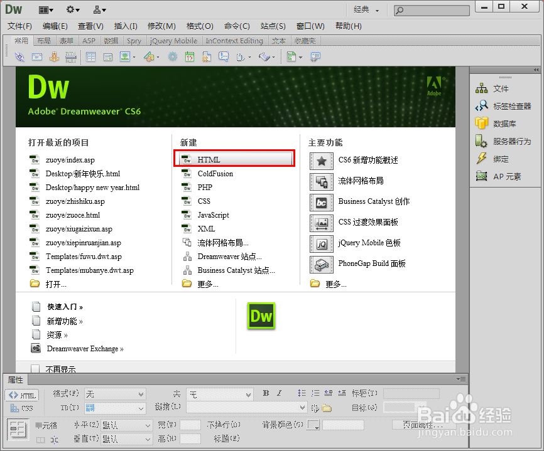Click the Named Anchor icon

[x=54, y=56]
